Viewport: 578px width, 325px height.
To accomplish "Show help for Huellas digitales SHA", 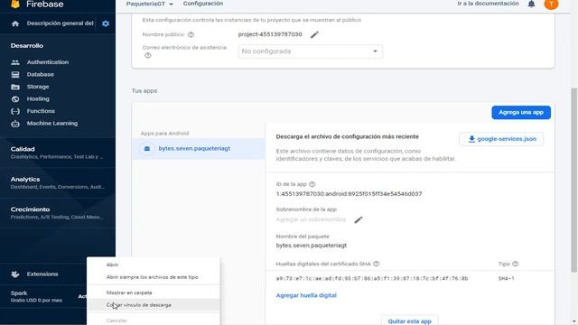I will 377,264.
